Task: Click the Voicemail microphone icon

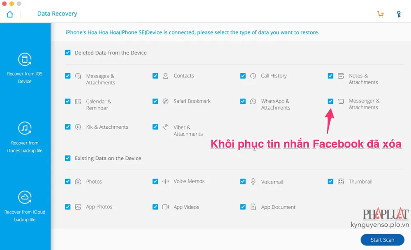Action: (x=253, y=181)
